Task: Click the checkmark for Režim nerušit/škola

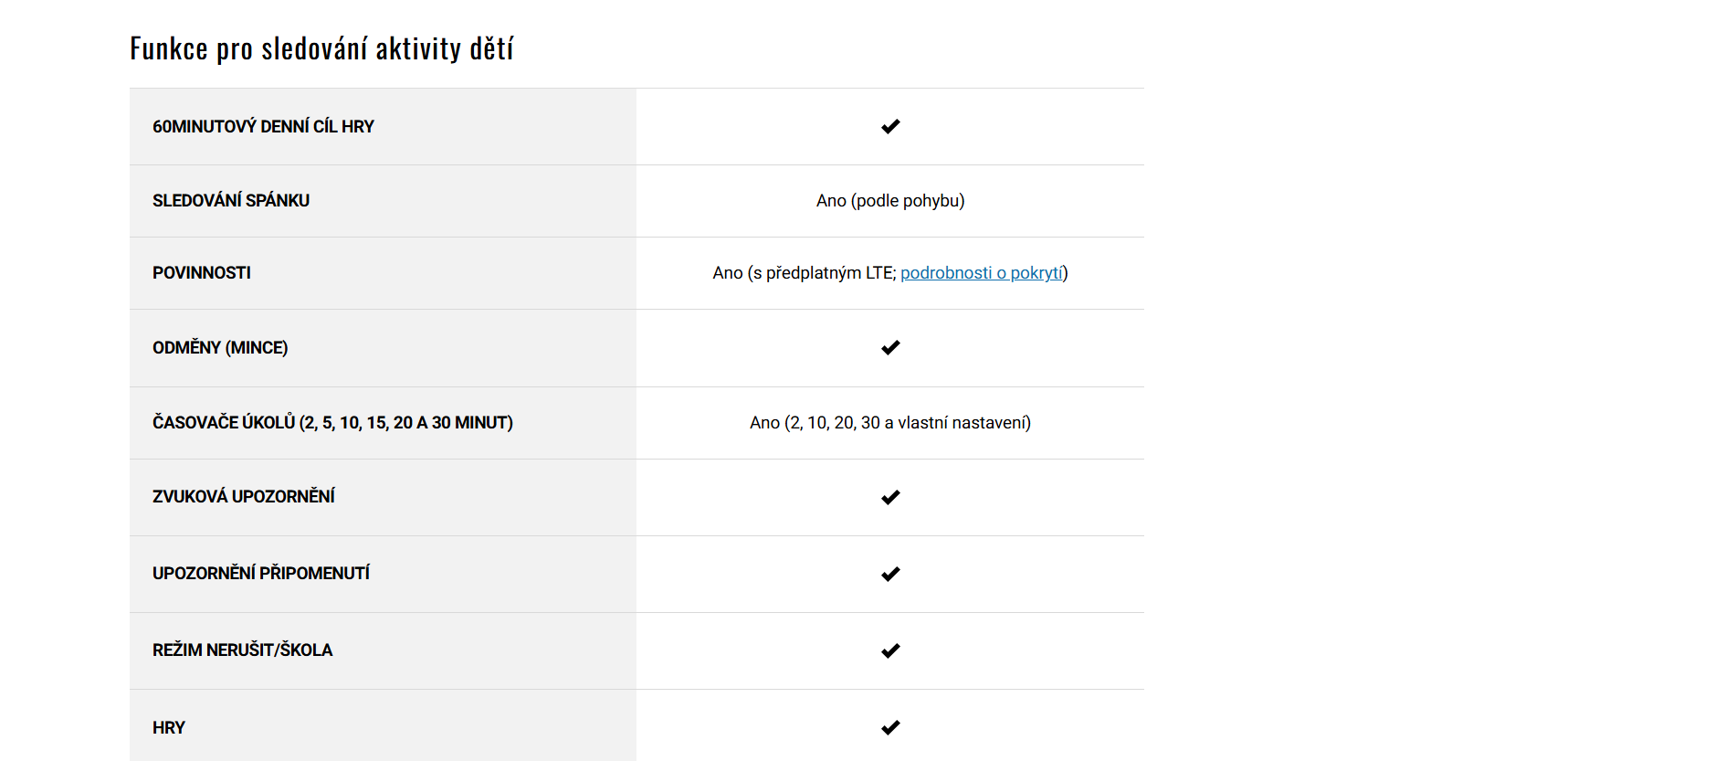Action: tap(890, 651)
